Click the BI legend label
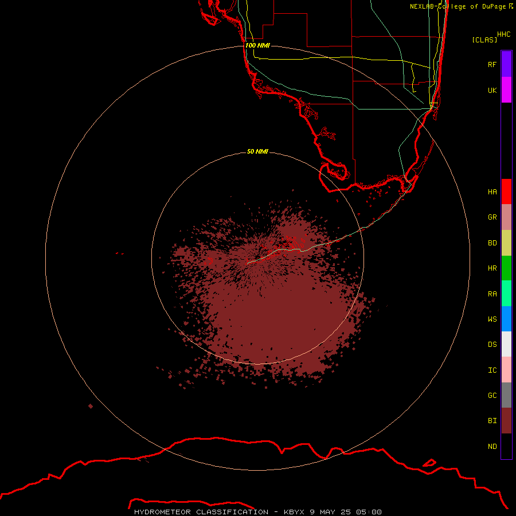Screen dimensions: 516x516 coord(492,421)
